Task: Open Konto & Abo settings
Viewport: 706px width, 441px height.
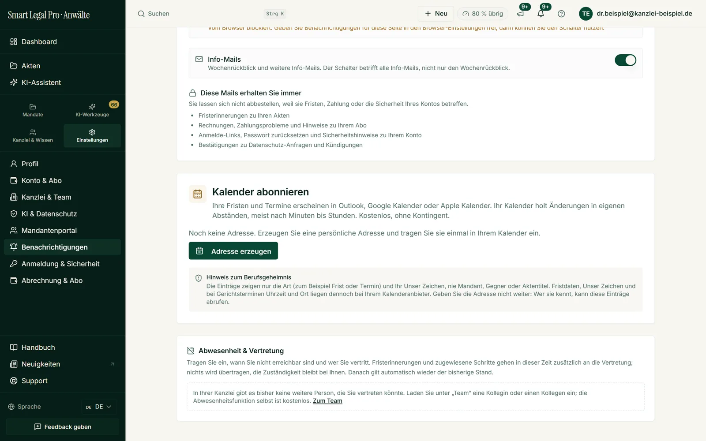Action: (63, 180)
